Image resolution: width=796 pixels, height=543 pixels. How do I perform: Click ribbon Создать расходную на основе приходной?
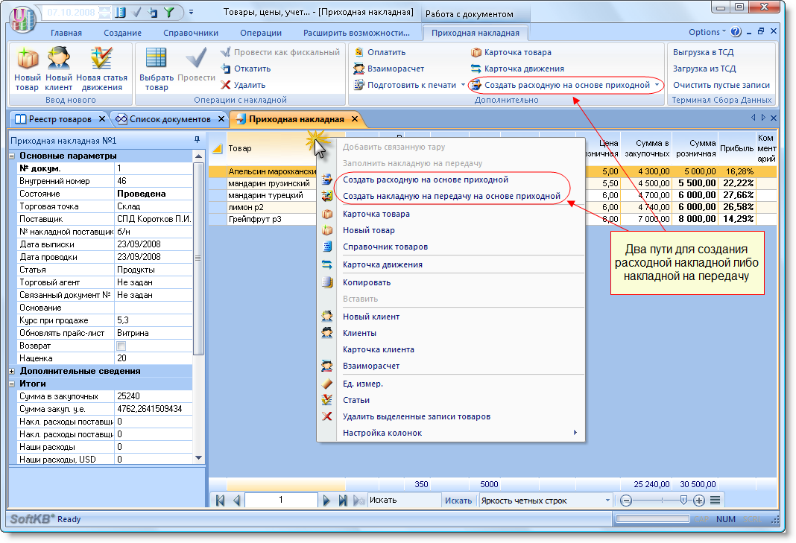560,85
